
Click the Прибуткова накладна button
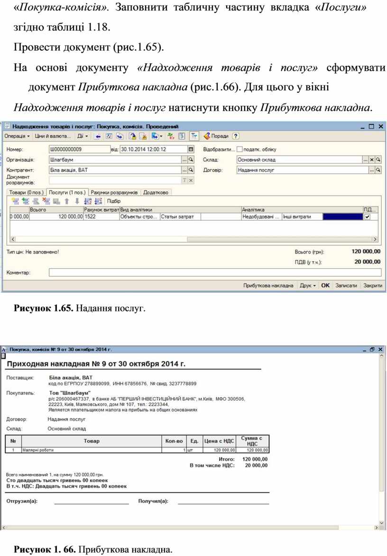tap(268, 285)
